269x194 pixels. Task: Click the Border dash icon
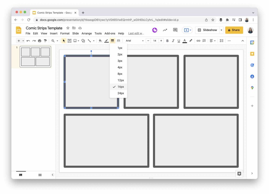point(118,41)
